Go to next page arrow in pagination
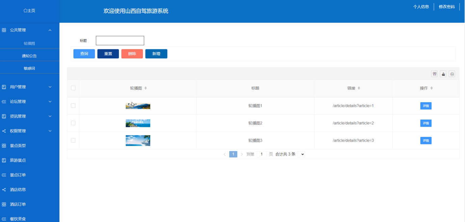Viewport: 465px width, 222px height. (x=242, y=154)
